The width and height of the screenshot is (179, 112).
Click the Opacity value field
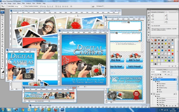pyautogui.click(x=169, y=72)
